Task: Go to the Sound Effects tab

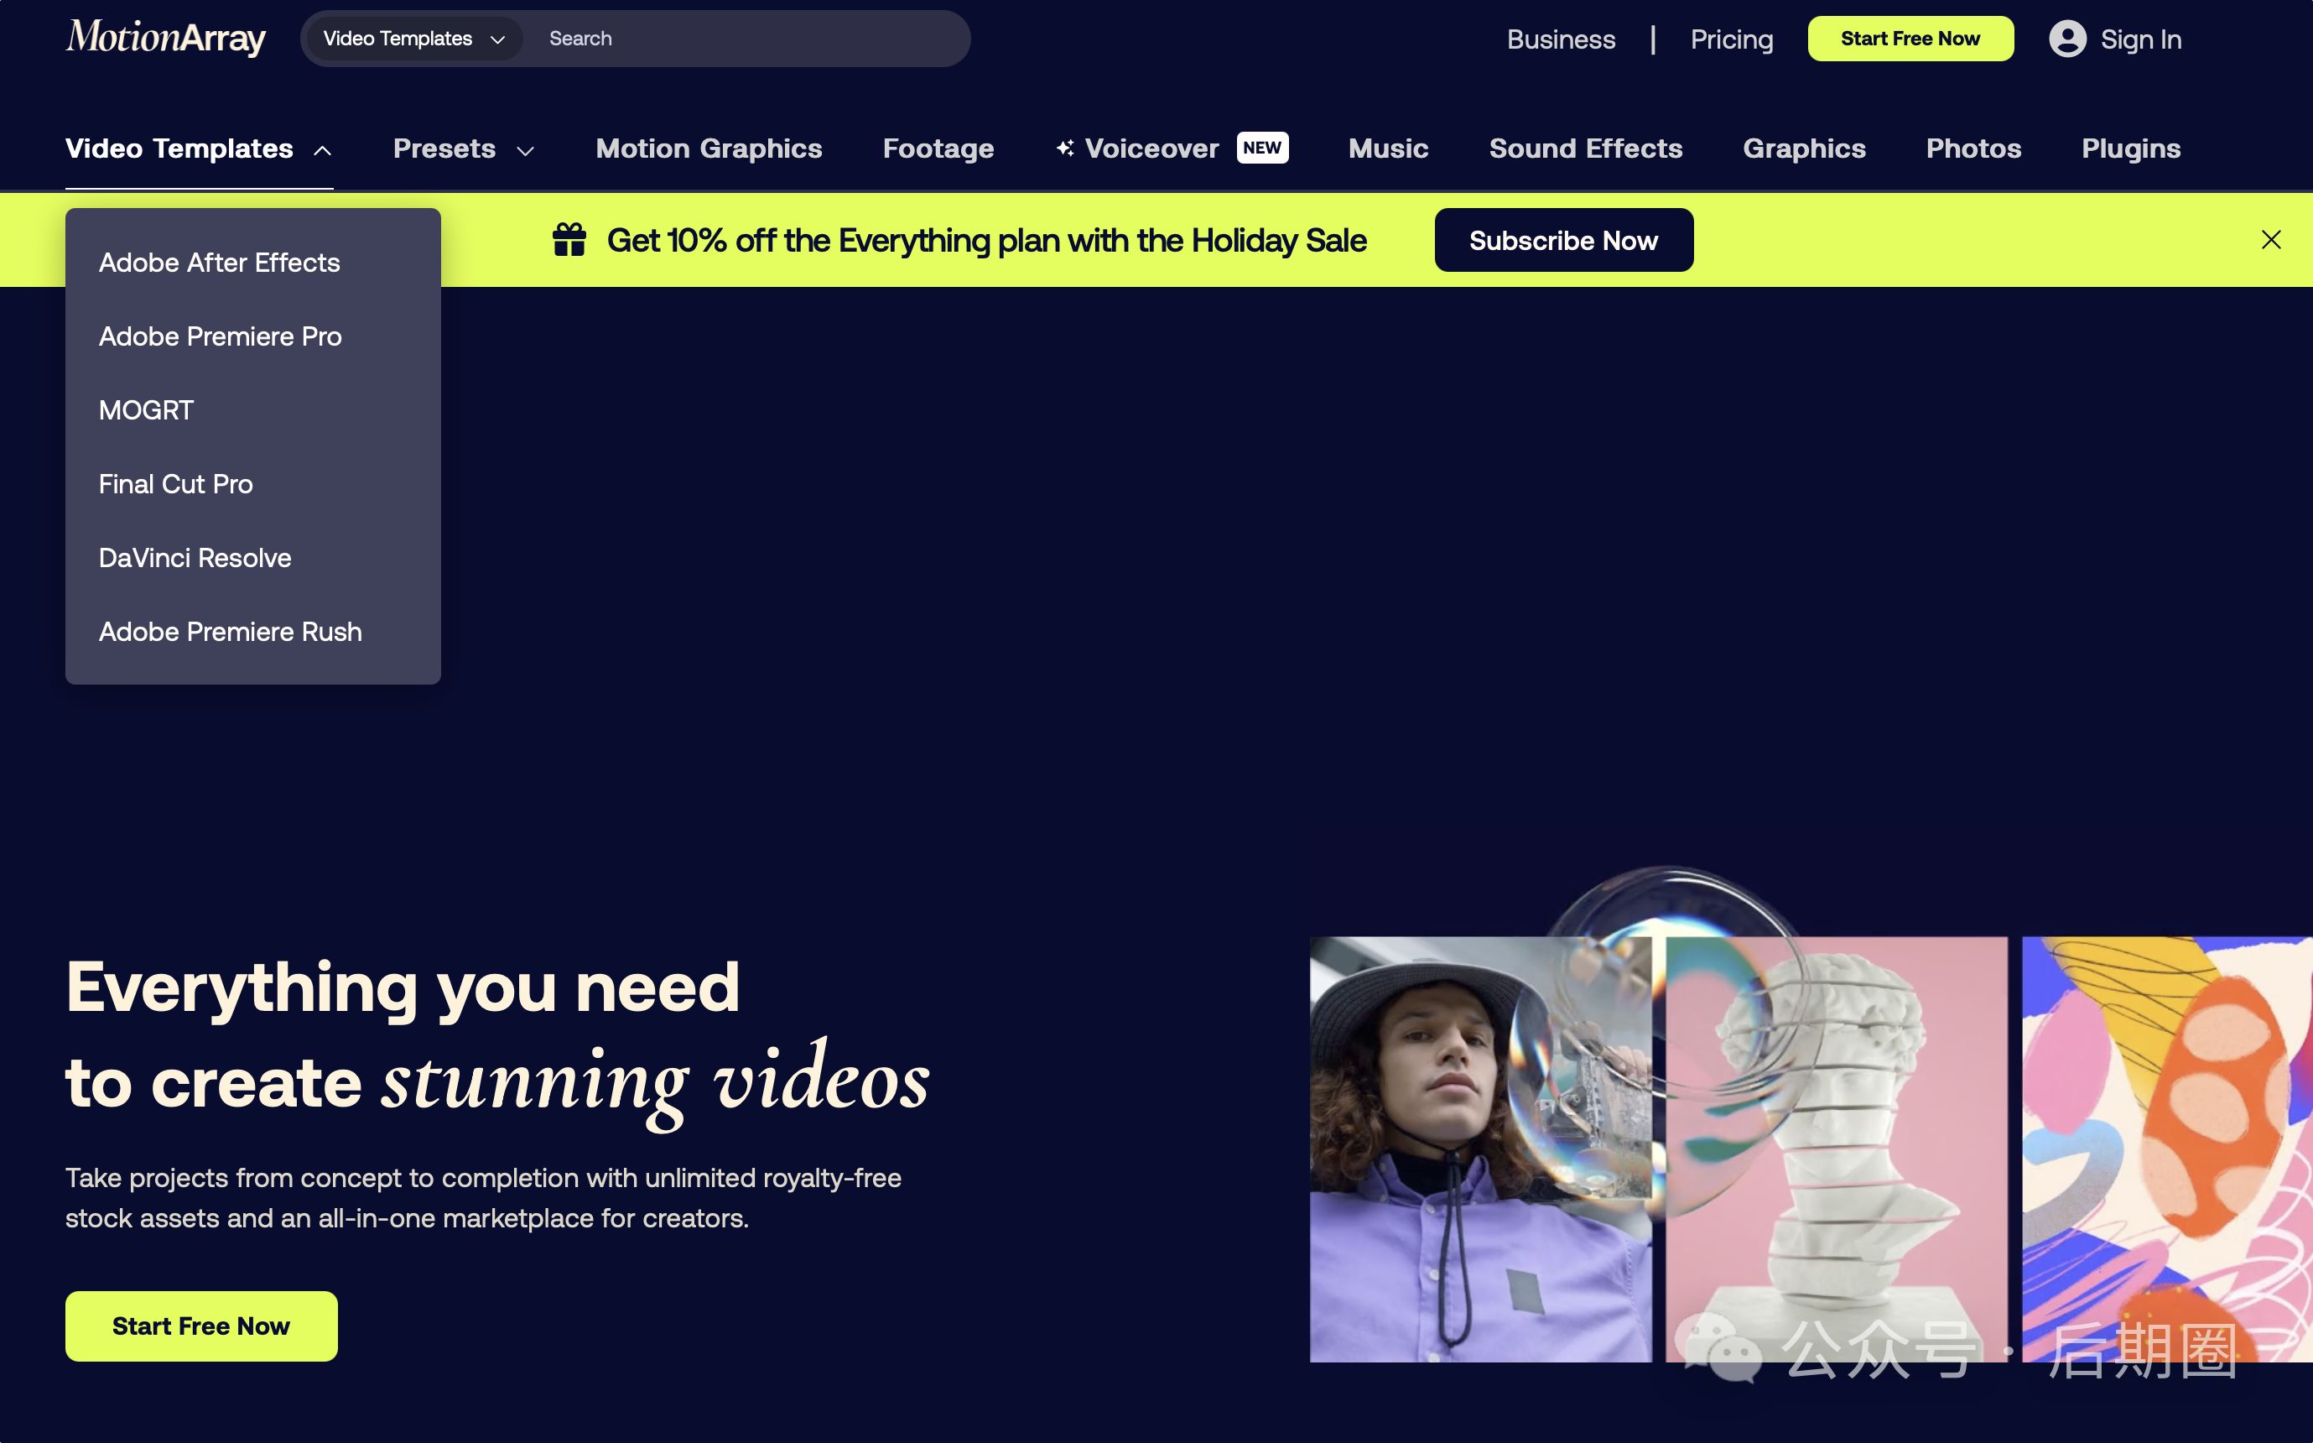Action: (x=1584, y=148)
